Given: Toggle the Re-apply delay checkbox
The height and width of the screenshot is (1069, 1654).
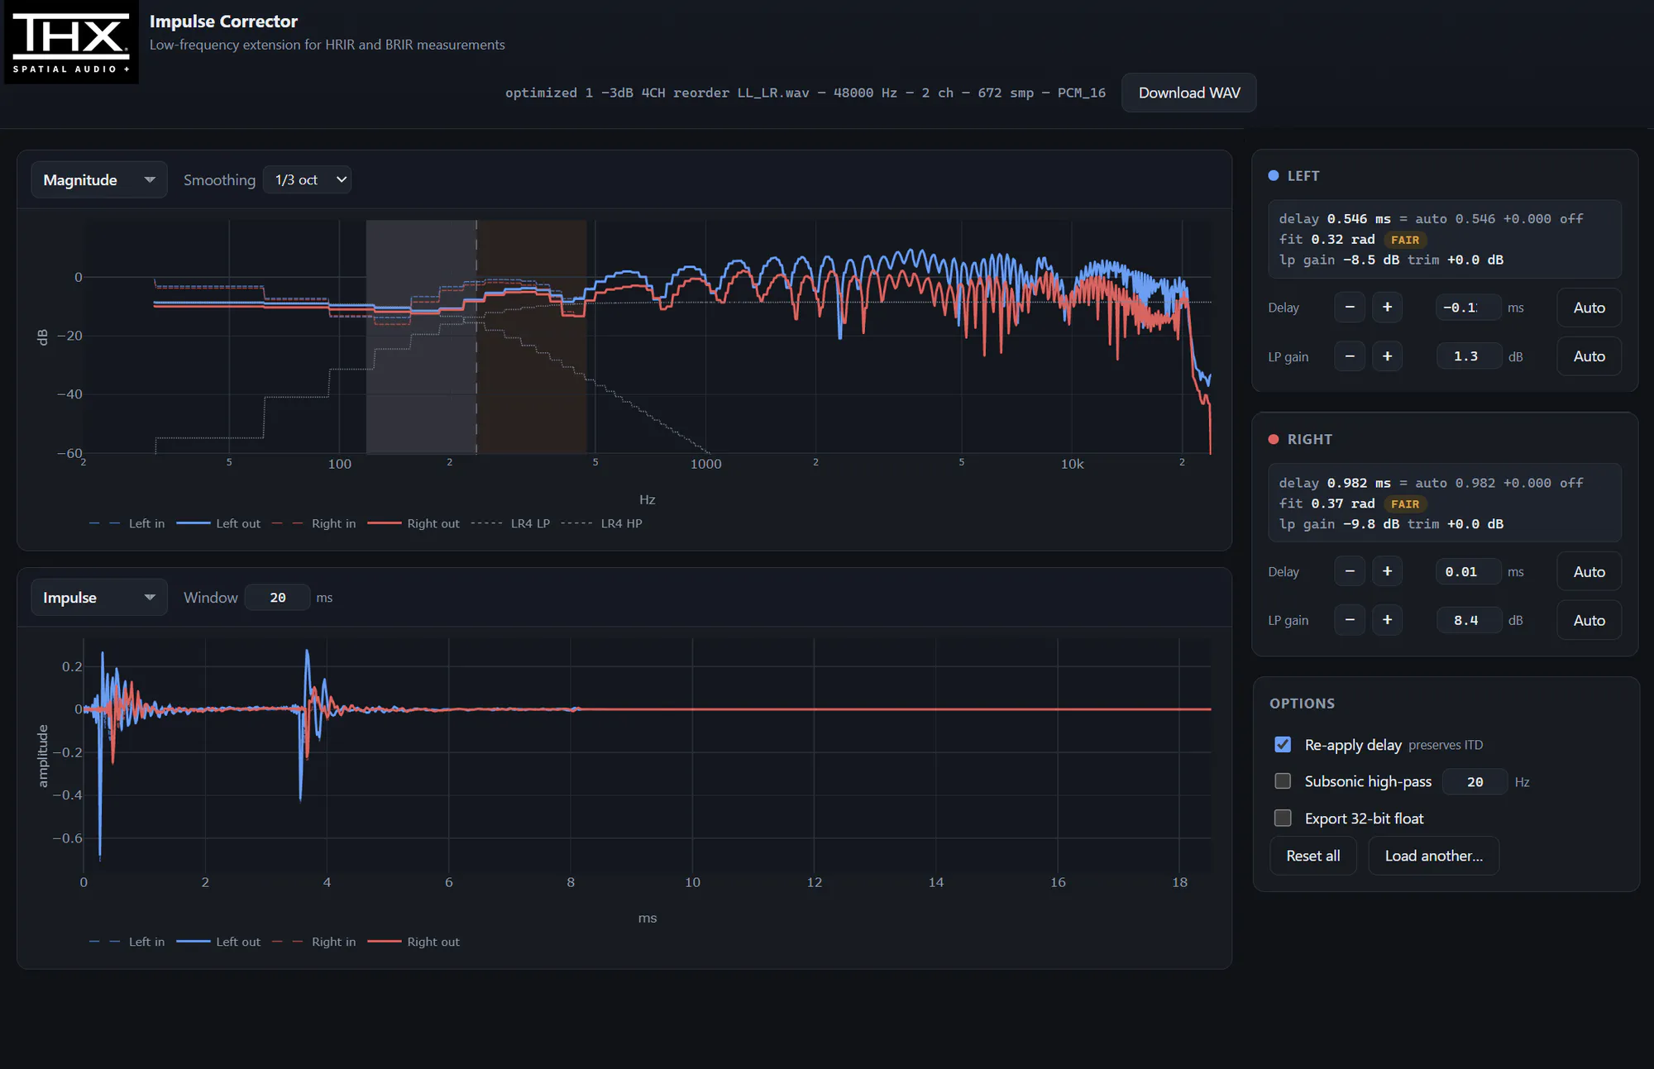Looking at the screenshot, I should [x=1283, y=744].
